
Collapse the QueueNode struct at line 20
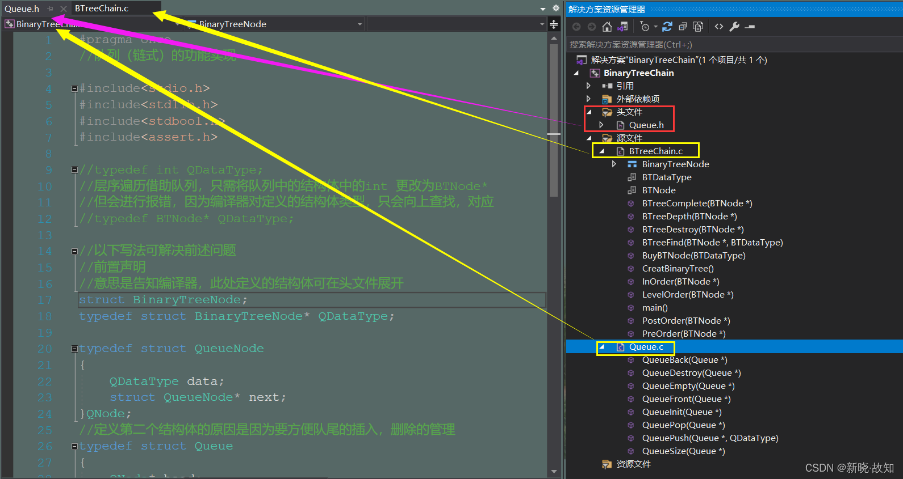[x=74, y=349]
